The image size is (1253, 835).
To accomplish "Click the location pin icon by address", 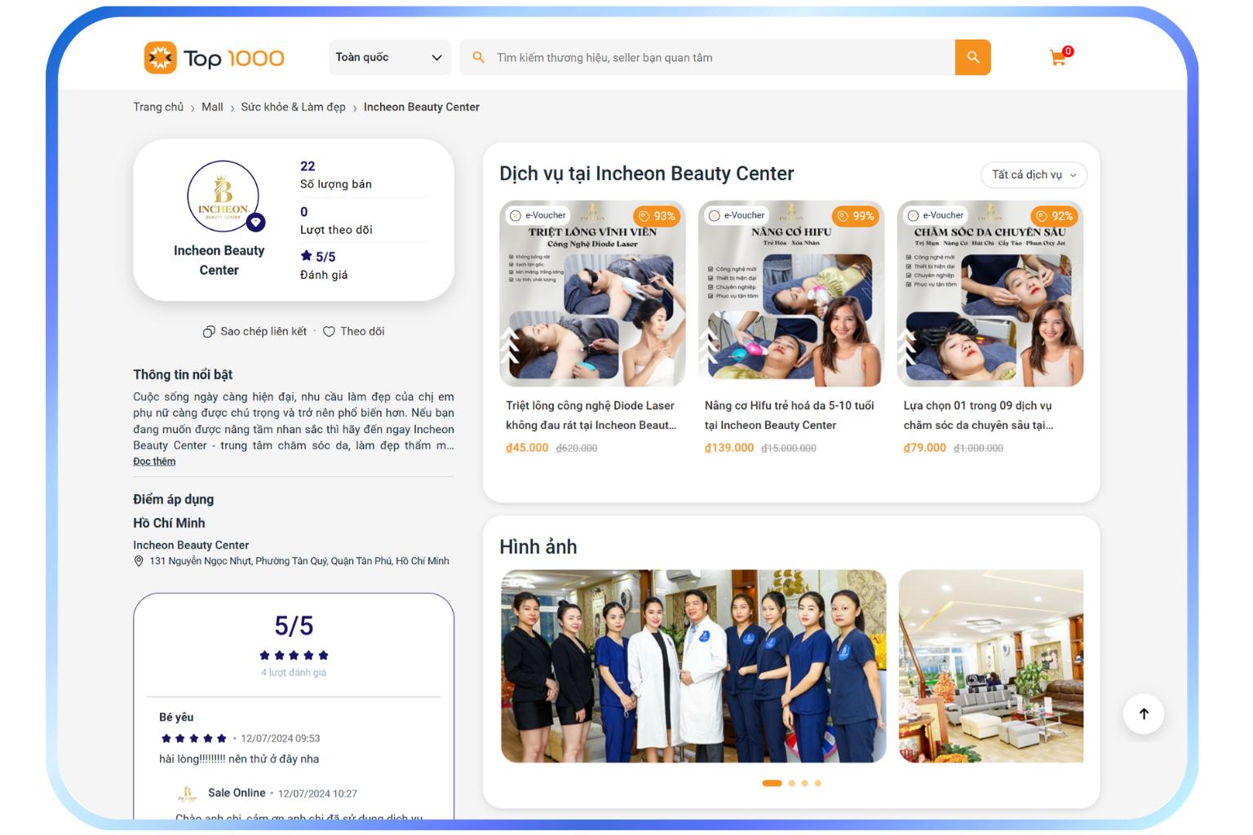I will coord(139,561).
